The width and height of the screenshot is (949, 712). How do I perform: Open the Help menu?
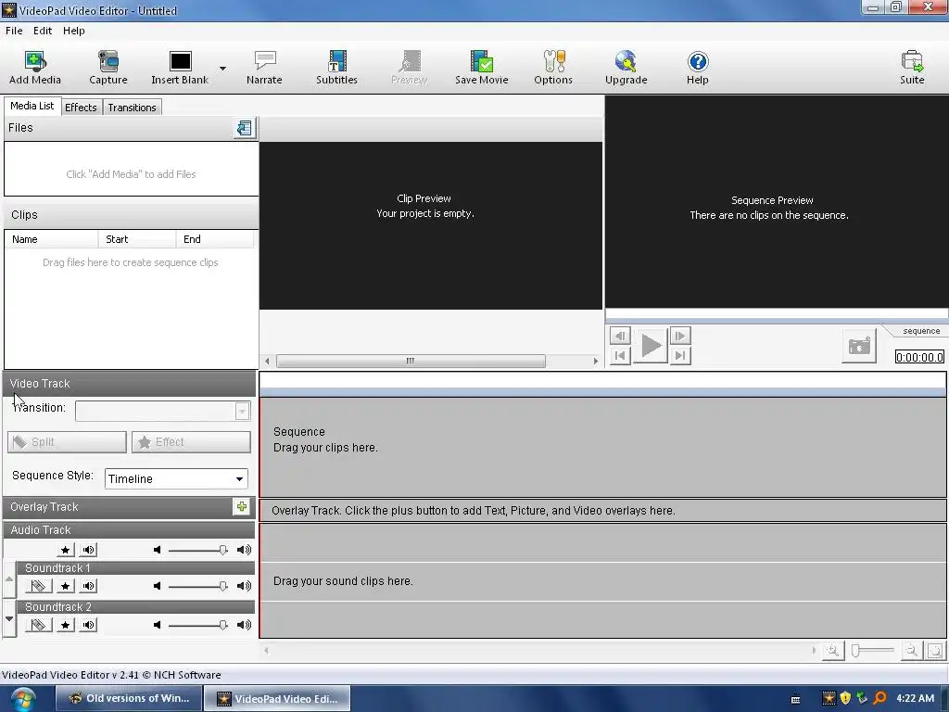click(x=74, y=31)
